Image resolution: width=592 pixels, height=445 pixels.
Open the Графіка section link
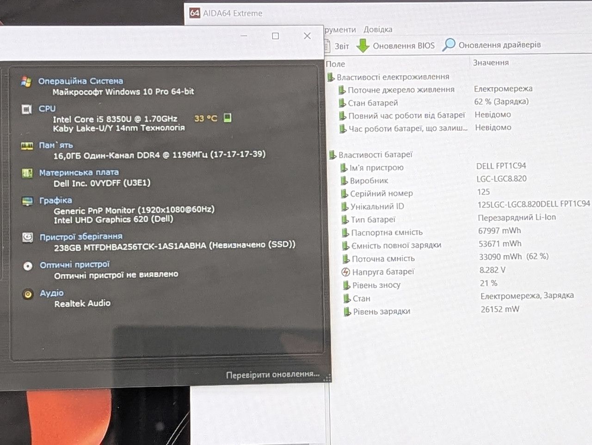click(x=55, y=201)
